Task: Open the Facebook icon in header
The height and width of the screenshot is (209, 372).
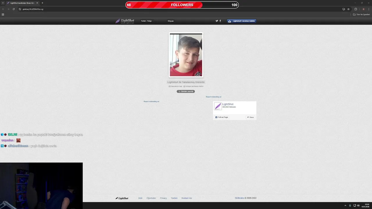Action: pyautogui.click(x=220, y=21)
